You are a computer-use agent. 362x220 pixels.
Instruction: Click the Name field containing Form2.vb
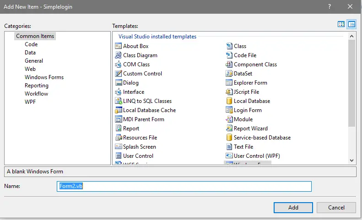point(184,186)
